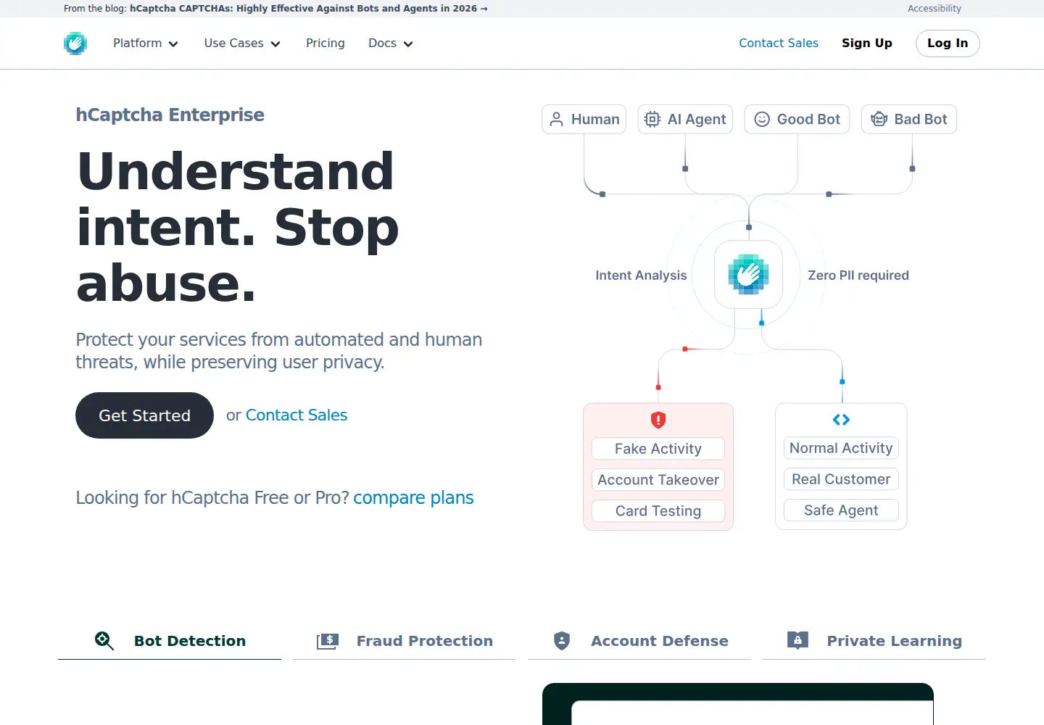This screenshot has height=725, width=1044.
Task: Click the Get Started button
Action: pyautogui.click(x=144, y=415)
